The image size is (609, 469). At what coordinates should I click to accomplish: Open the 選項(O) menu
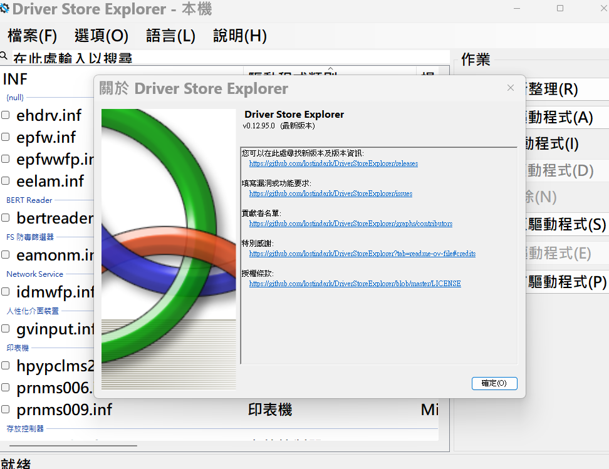click(x=101, y=36)
